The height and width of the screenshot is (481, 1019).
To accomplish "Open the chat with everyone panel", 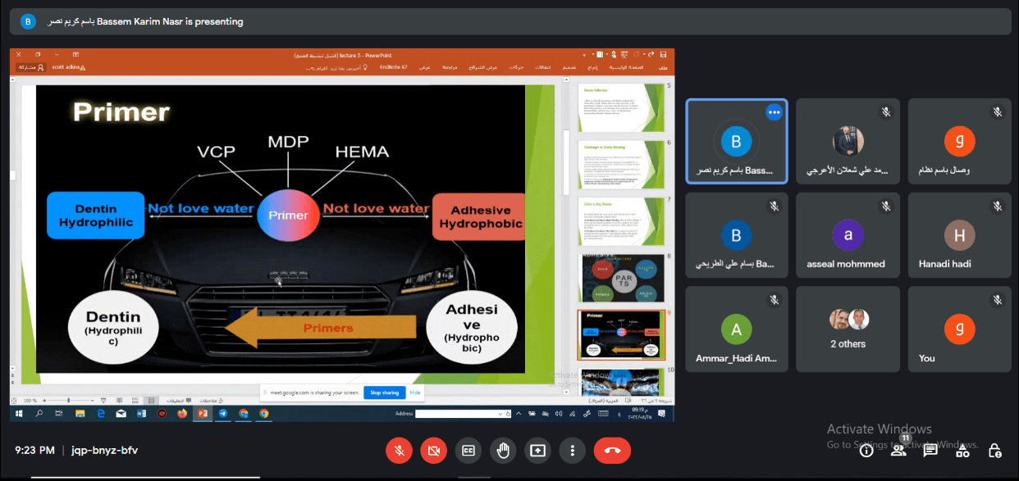I will point(930,450).
